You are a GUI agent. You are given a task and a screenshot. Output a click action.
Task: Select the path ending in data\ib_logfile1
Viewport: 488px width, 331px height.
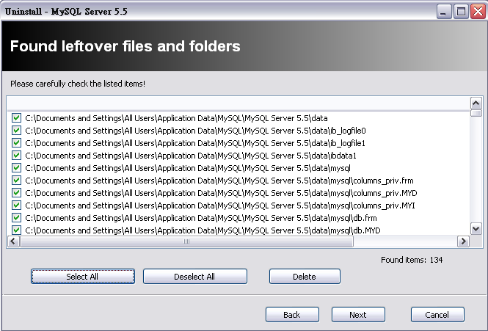(195, 143)
